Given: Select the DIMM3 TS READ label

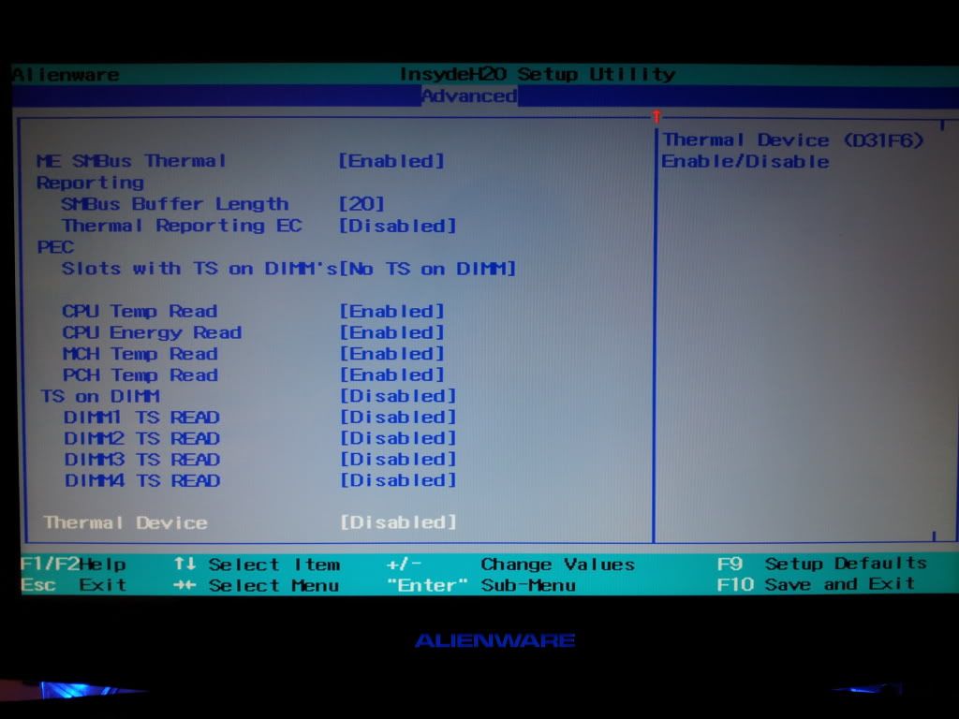Looking at the screenshot, I should click(142, 459).
